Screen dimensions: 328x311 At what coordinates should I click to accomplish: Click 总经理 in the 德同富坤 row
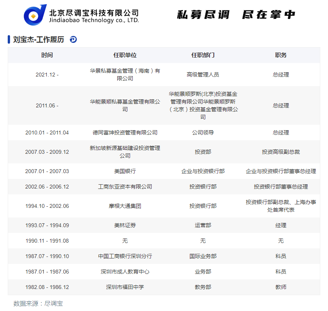coord(281,133)
